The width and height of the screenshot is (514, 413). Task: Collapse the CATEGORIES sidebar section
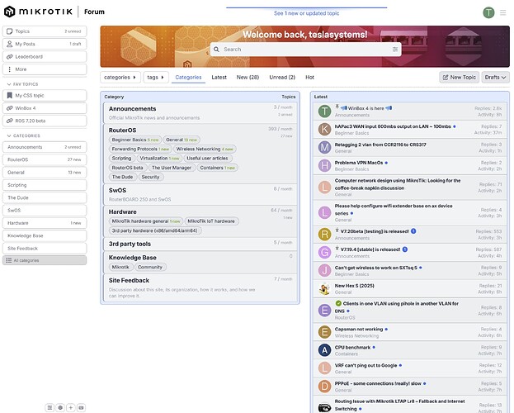coord(24,135)
